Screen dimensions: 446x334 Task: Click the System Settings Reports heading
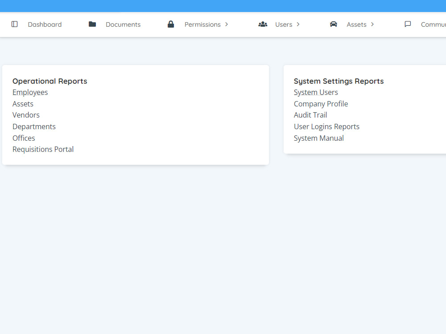(339, 81)
